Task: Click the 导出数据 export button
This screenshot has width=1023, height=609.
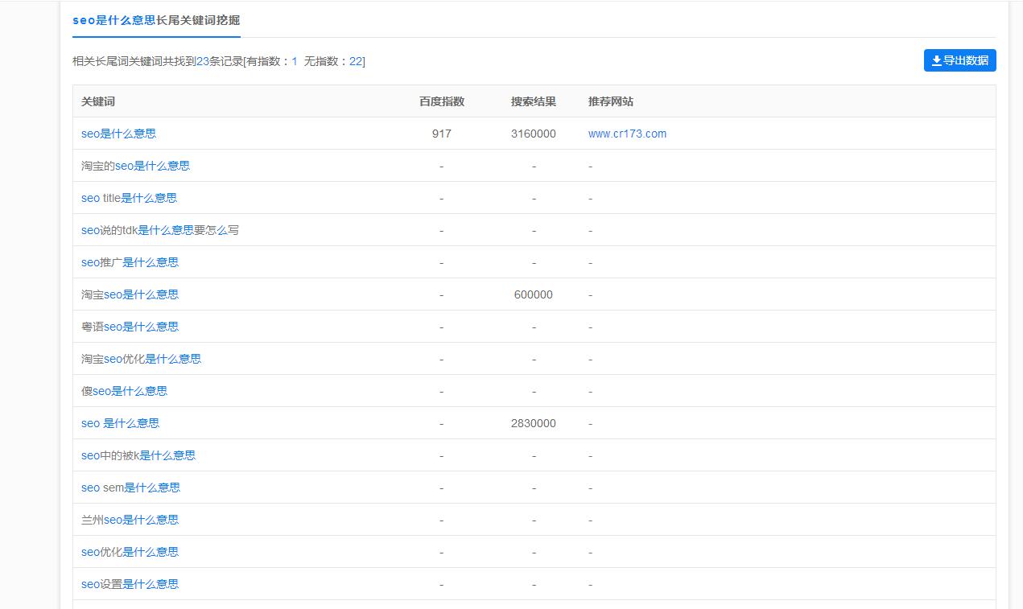Action: [959, 60]
